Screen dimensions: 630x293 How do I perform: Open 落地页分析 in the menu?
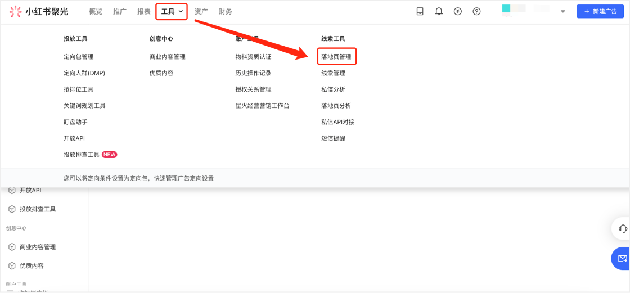pyautogui.click(x=336, y=106)
